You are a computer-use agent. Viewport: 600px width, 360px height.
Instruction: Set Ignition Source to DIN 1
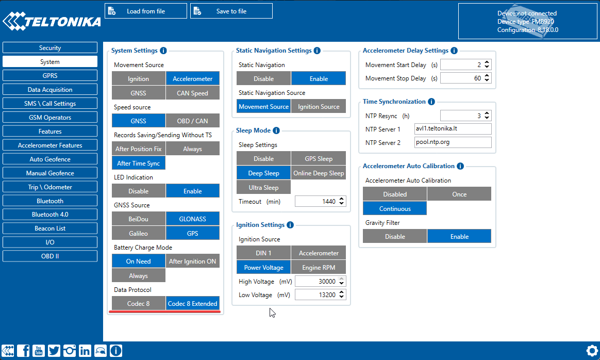click(x=263, y=253)
